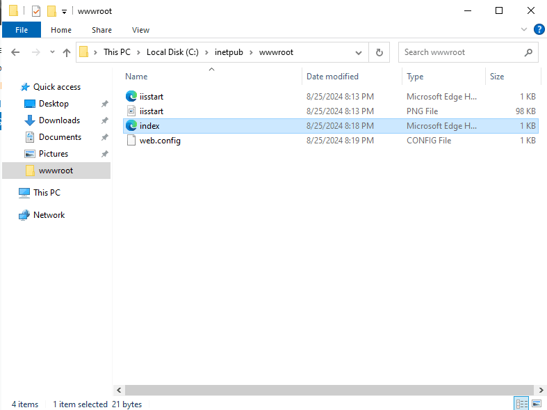Refresh the wwwroot folder view

(x=379, y=52)
